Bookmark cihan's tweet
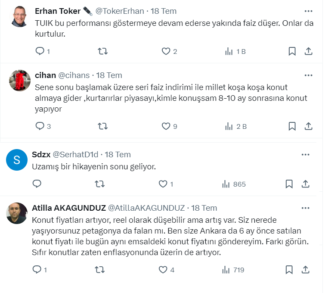This screenshot has width=325, height=293. [x=292, y=126]
